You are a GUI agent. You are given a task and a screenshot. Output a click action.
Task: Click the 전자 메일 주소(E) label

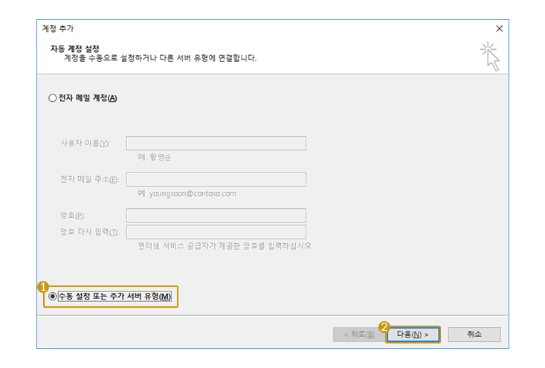pyautogui.click(x=88, y=180)
